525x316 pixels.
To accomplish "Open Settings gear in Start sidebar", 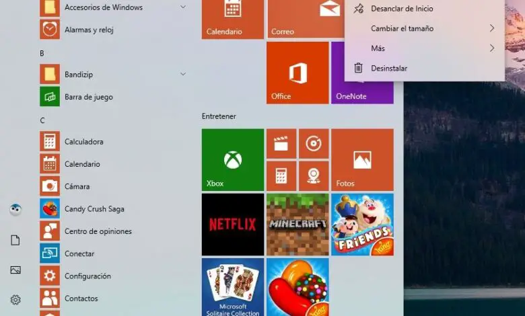I will (15, 300).
